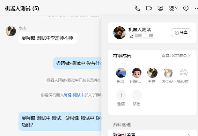Click the 群聊成员 heading

coord(122,56)
